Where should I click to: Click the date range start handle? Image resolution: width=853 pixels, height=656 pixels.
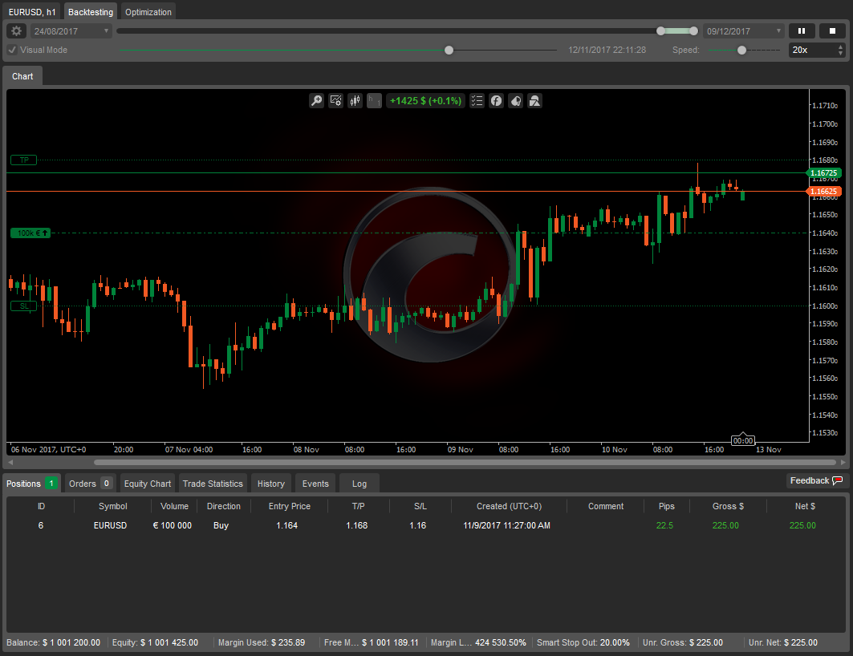[x=660, y=31]
